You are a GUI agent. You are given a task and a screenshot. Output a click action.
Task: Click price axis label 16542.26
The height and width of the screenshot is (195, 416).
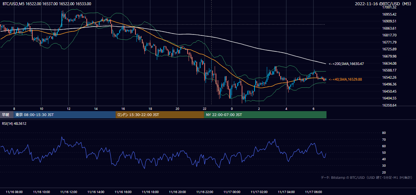[x=389, y=77]
